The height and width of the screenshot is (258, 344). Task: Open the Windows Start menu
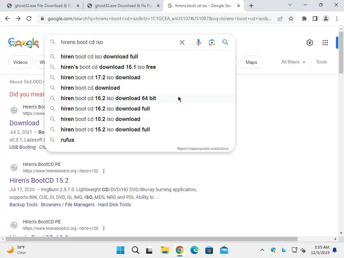(120, 250)
